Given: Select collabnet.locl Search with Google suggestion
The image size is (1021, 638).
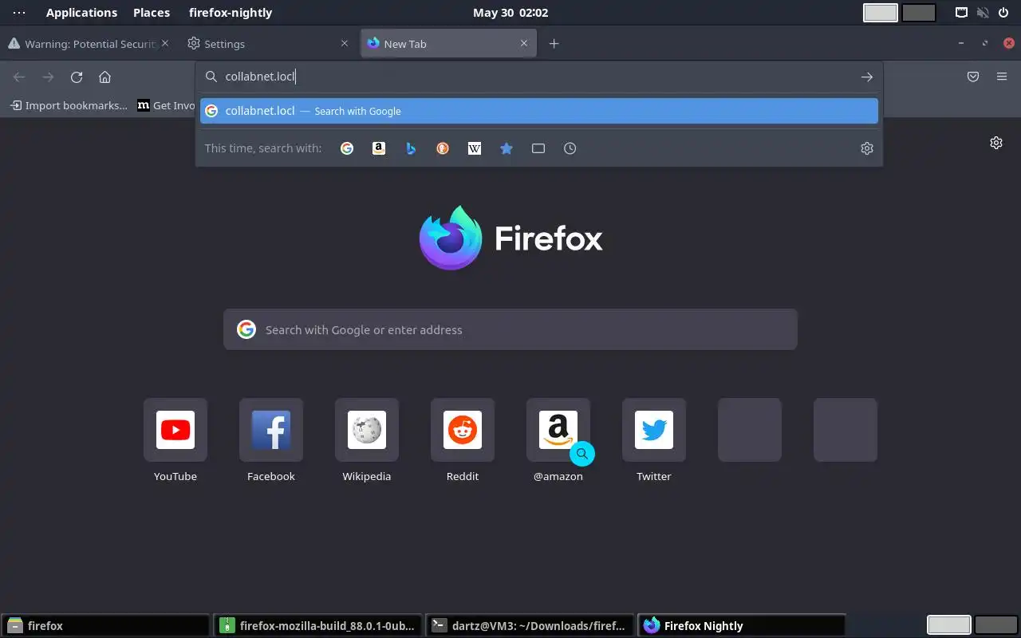Looking at the screenshot, I should pos(539,111).
